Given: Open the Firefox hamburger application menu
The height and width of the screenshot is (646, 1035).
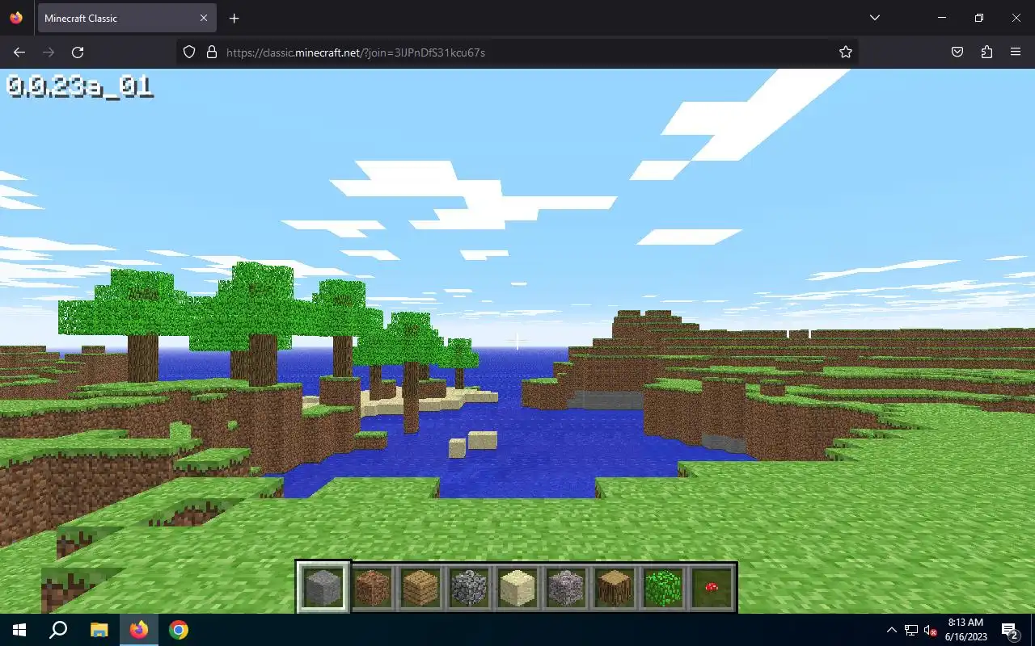Looking at the screenshot, I should 1016,52.
